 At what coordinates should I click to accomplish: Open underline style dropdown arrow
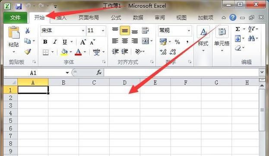(x=72, y=42)
